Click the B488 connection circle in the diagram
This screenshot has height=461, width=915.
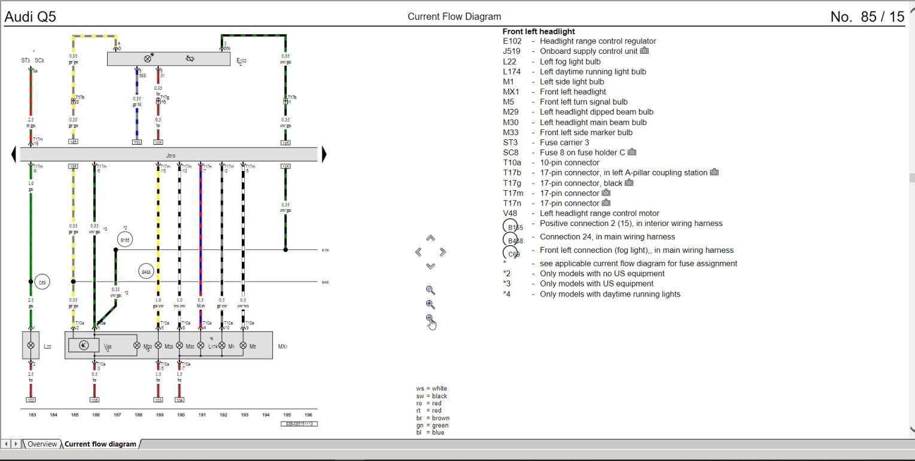[146, 271]
